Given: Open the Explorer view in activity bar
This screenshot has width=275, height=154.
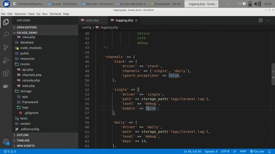Looking at the screenshot, I should tap(6, 22).
